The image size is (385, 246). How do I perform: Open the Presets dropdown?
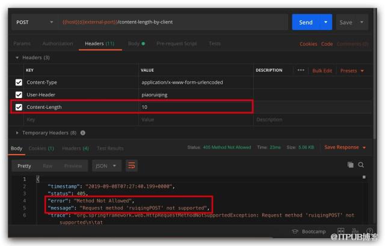352,71
